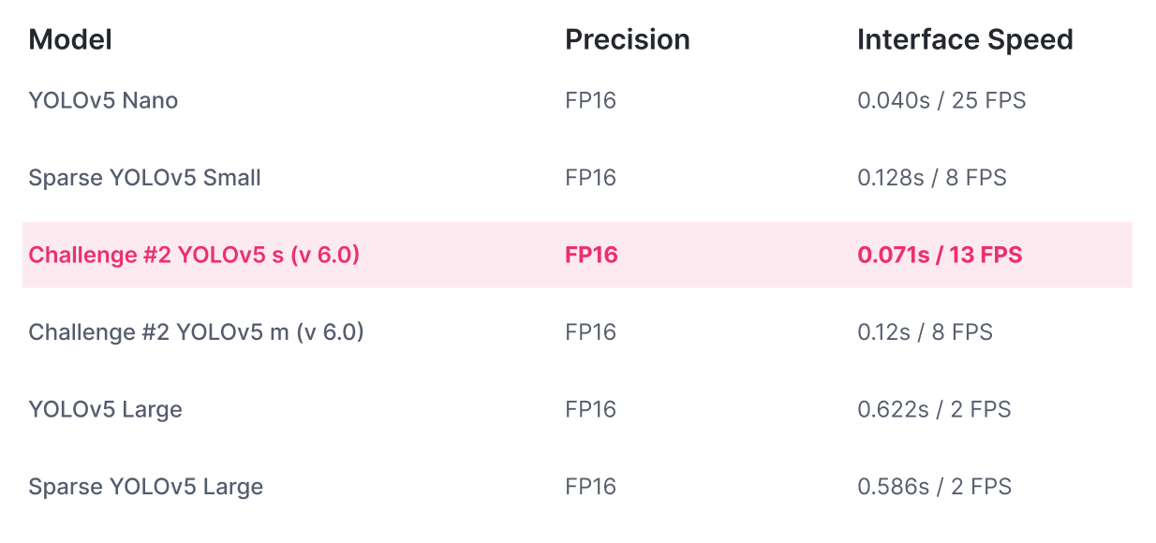This screenshot has width=1156, height=543.
Task: Select the YOLOv5 Large model name
Action: [105, 409]
